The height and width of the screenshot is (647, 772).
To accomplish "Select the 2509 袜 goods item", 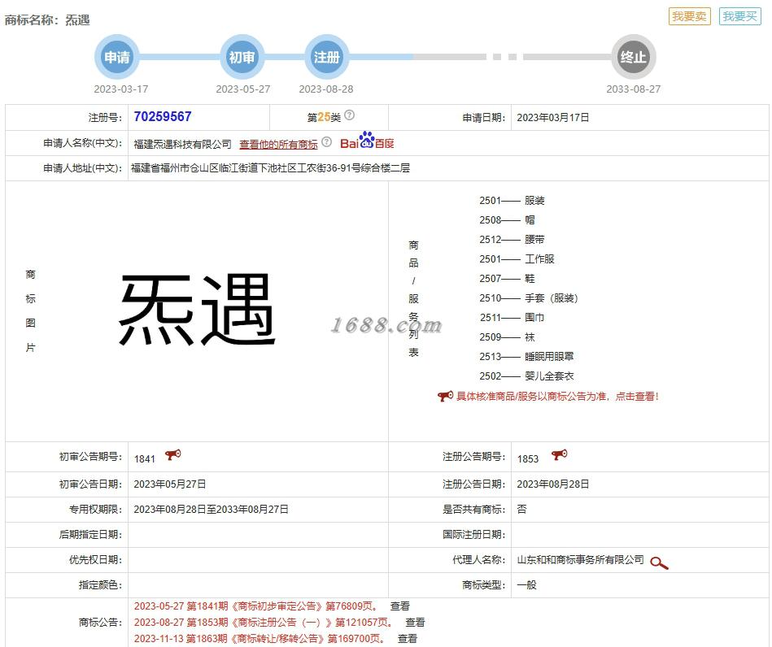I will coord(507,337).
